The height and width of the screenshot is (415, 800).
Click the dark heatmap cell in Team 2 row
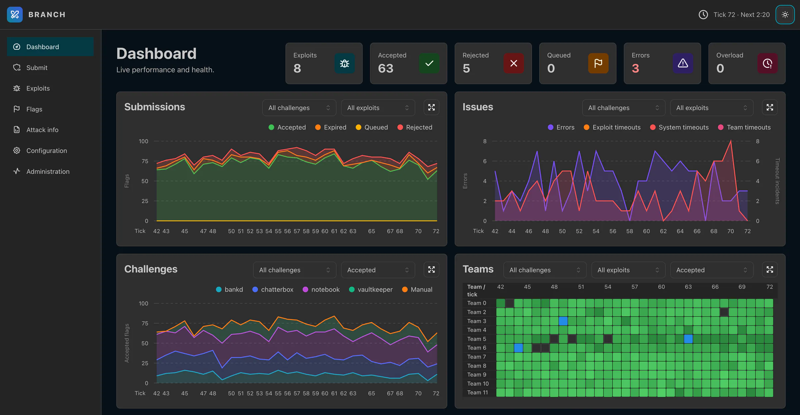click(724, 312)
